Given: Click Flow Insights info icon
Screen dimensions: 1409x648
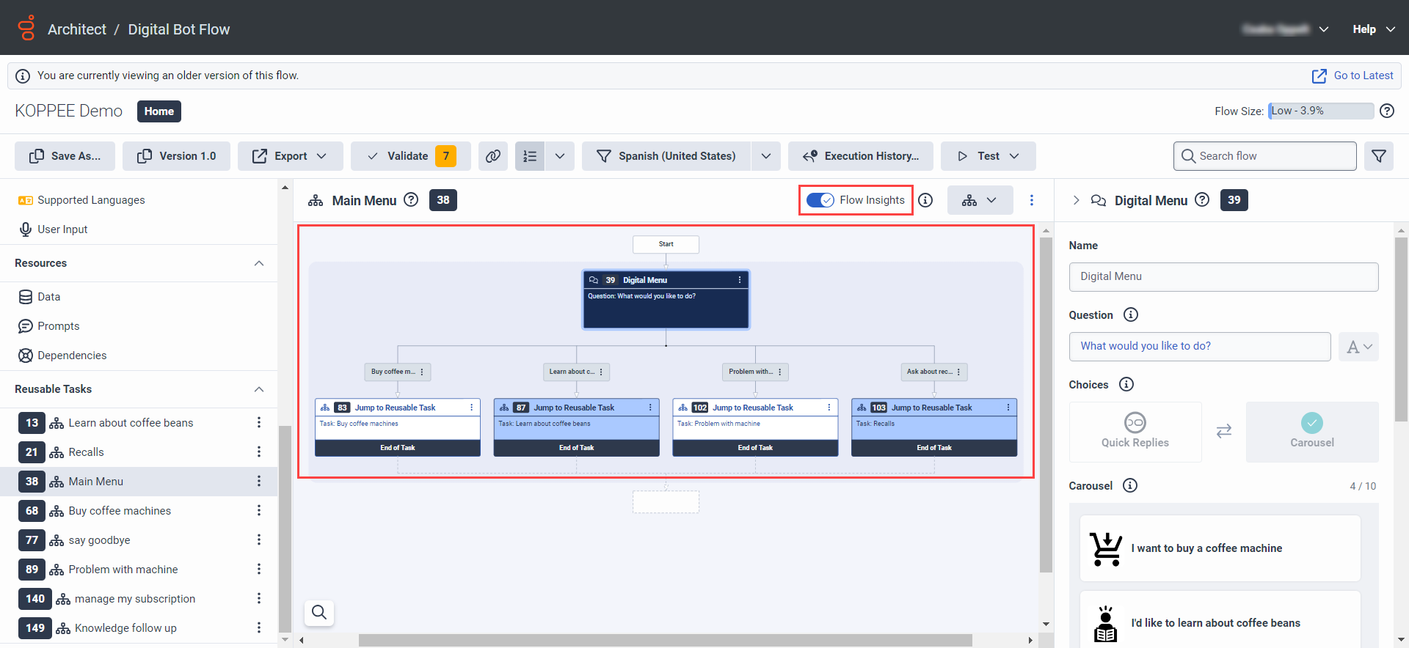Looking at the screenshot, I should (x=925, y=200).
